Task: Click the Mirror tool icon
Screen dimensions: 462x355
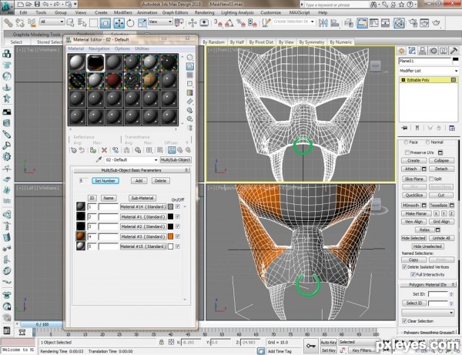Action: (x=323, y=22)
